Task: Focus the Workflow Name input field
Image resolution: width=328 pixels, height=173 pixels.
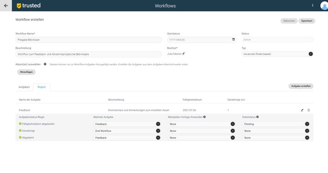Action: tap(89, 40)
